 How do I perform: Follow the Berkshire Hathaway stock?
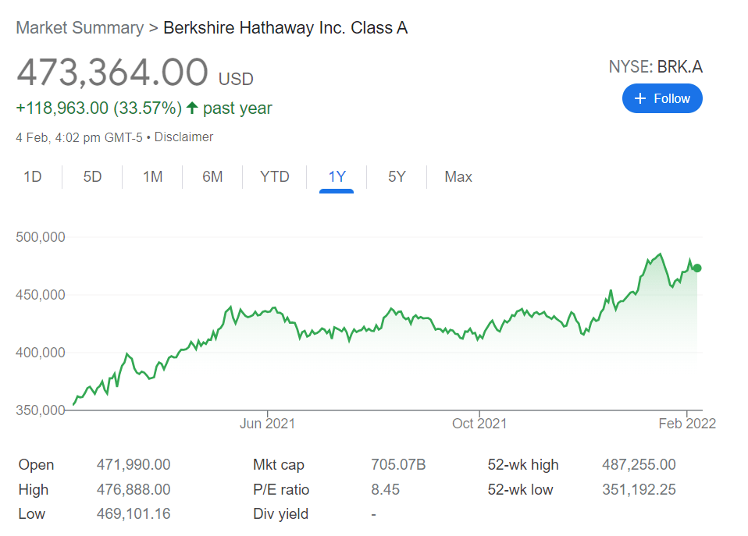662,99
